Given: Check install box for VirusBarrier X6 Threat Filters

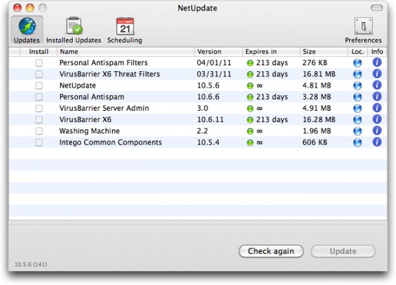Looking at the screenshot, I should tap(39, 74).
